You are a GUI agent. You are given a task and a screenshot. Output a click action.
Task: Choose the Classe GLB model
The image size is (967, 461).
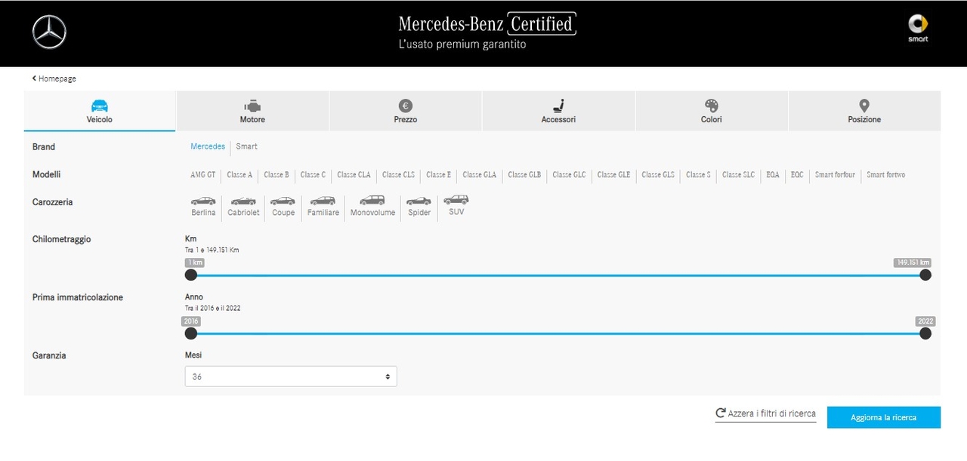[524, 175]
